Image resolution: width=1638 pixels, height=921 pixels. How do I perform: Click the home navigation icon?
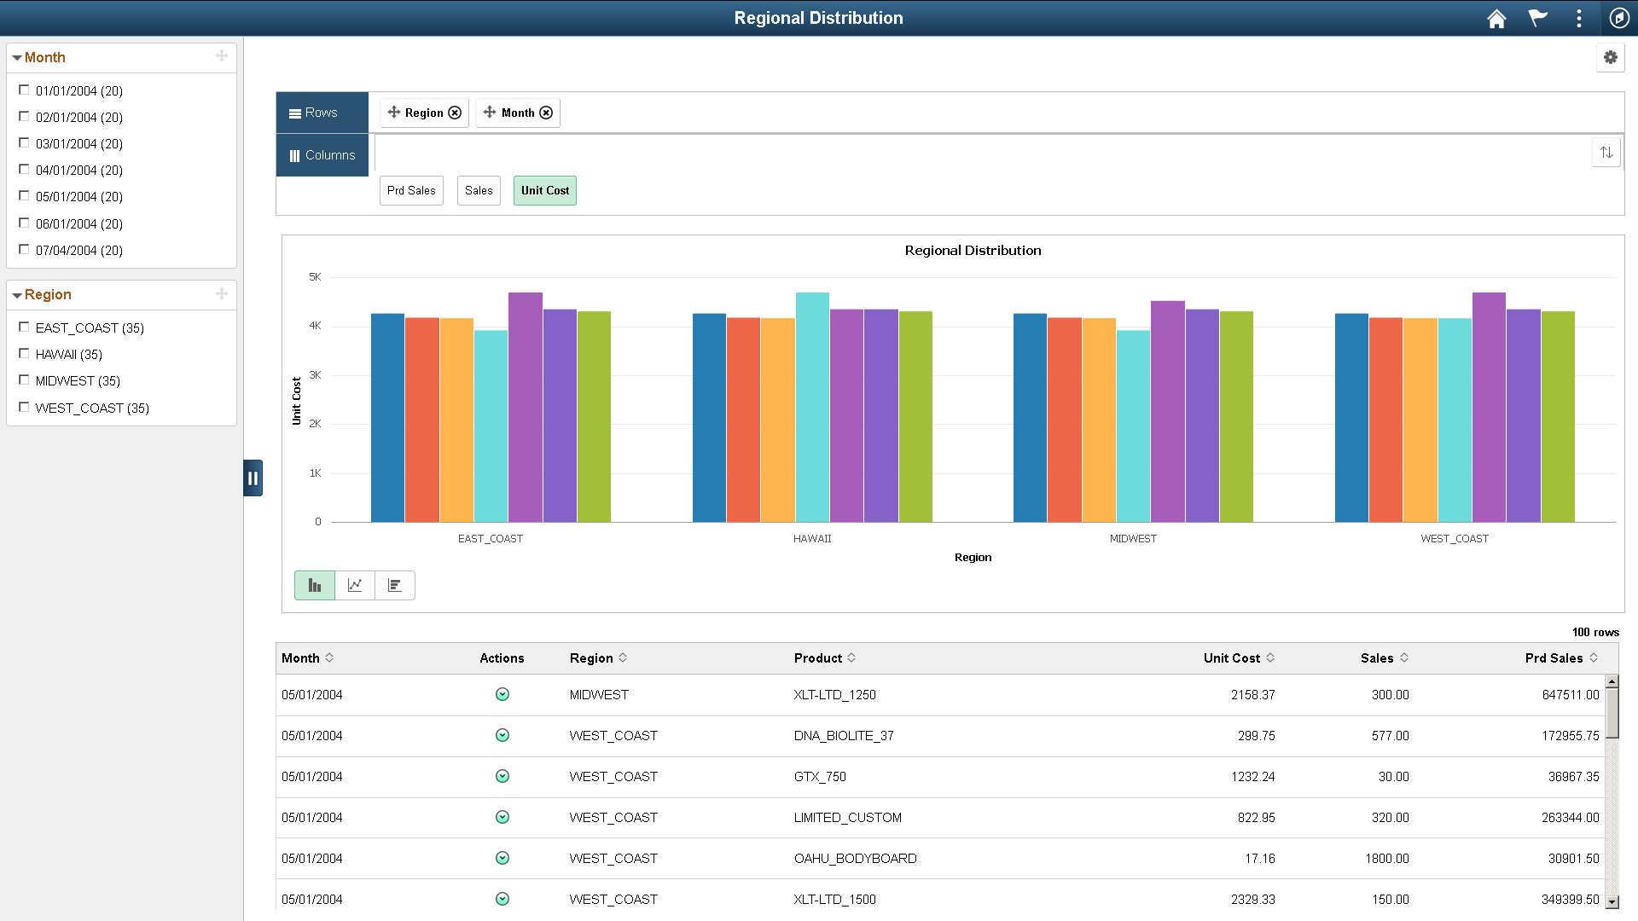(x=1498, y=17)
